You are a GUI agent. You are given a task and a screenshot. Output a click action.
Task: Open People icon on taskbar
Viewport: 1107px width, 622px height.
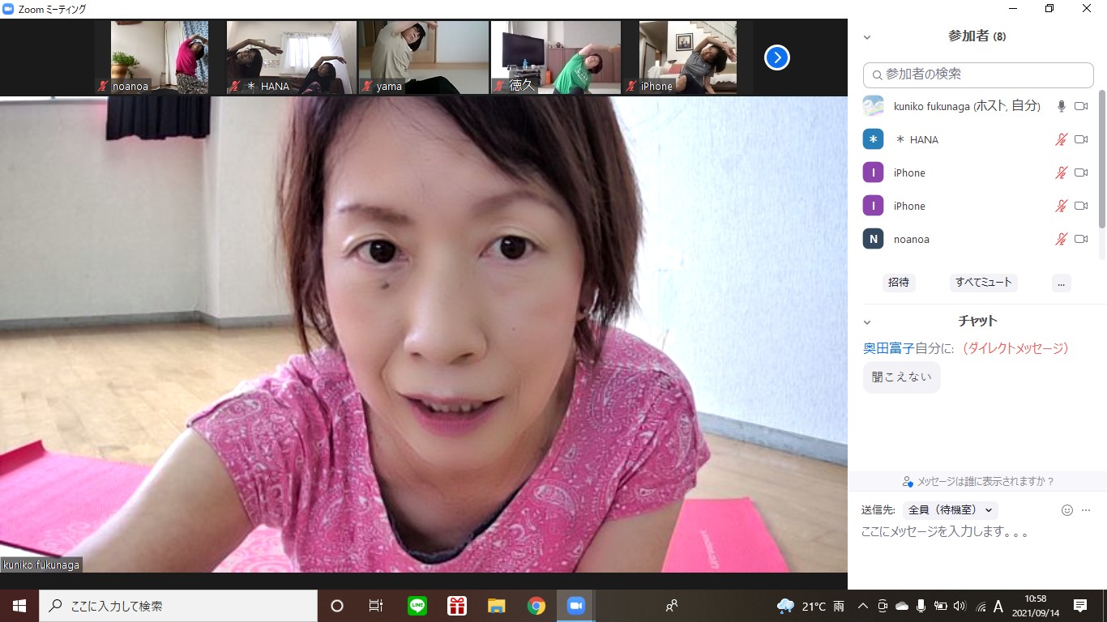(671, 606)
